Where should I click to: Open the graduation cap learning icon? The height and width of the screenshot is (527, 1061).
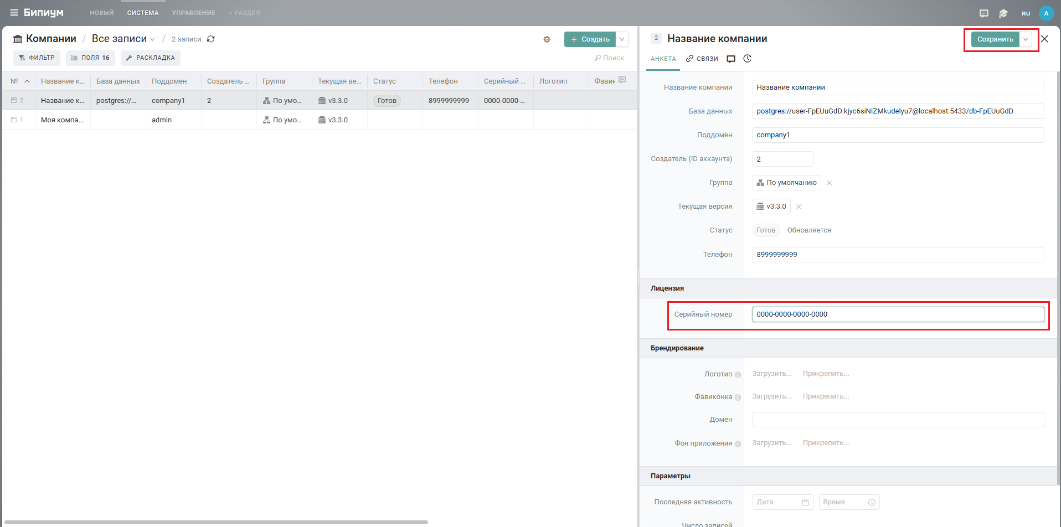[1003, 13]
